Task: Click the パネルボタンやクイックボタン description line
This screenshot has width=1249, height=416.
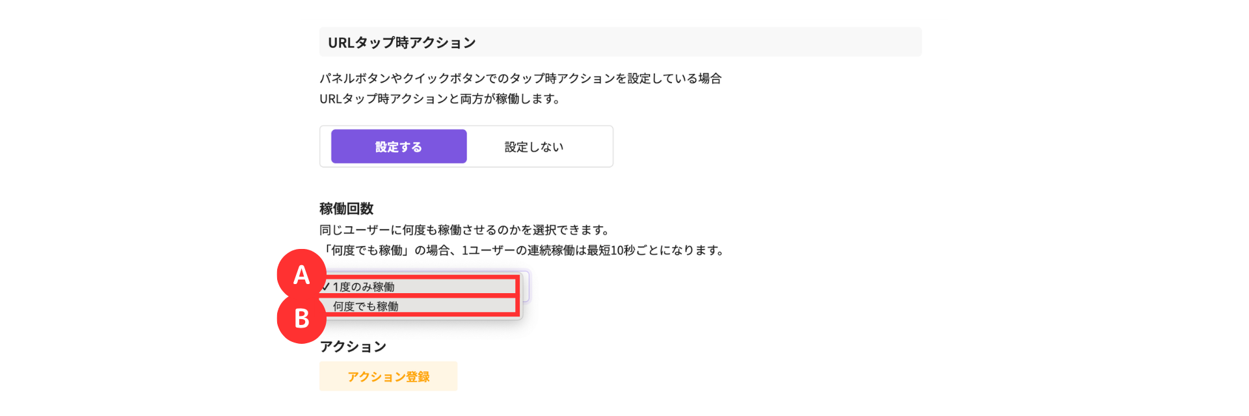Action: pos(520,79)
